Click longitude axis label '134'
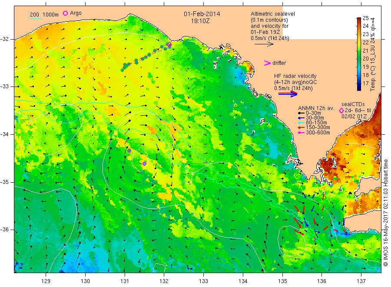Image resolution: width=391 pixels, height=287 pixels. click(243, 281)
